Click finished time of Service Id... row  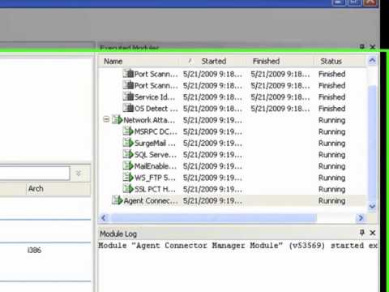pyautogui.click(x=280, y=97)
